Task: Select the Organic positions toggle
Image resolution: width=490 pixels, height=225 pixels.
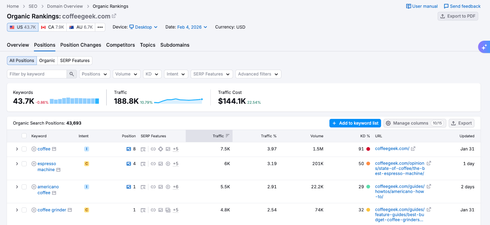Action: pyautogui.click(x=47, y=61)
